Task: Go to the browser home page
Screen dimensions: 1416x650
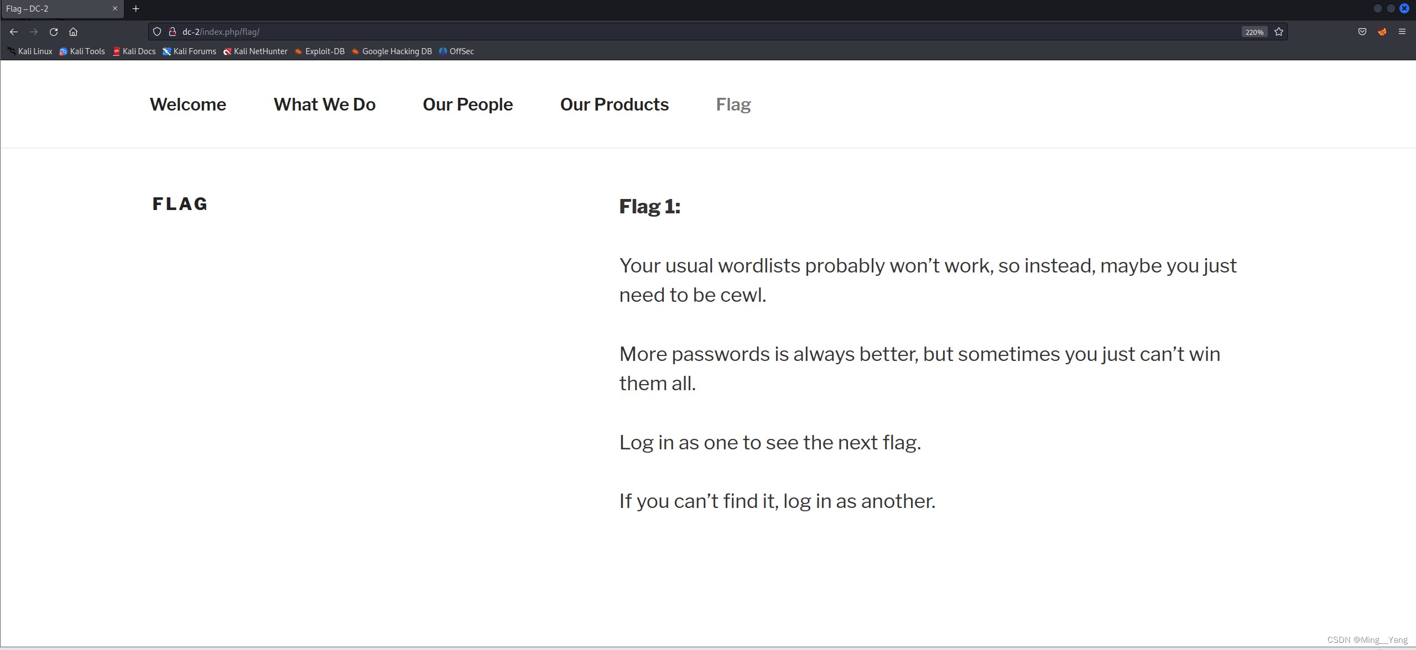Action: point(73,32)
